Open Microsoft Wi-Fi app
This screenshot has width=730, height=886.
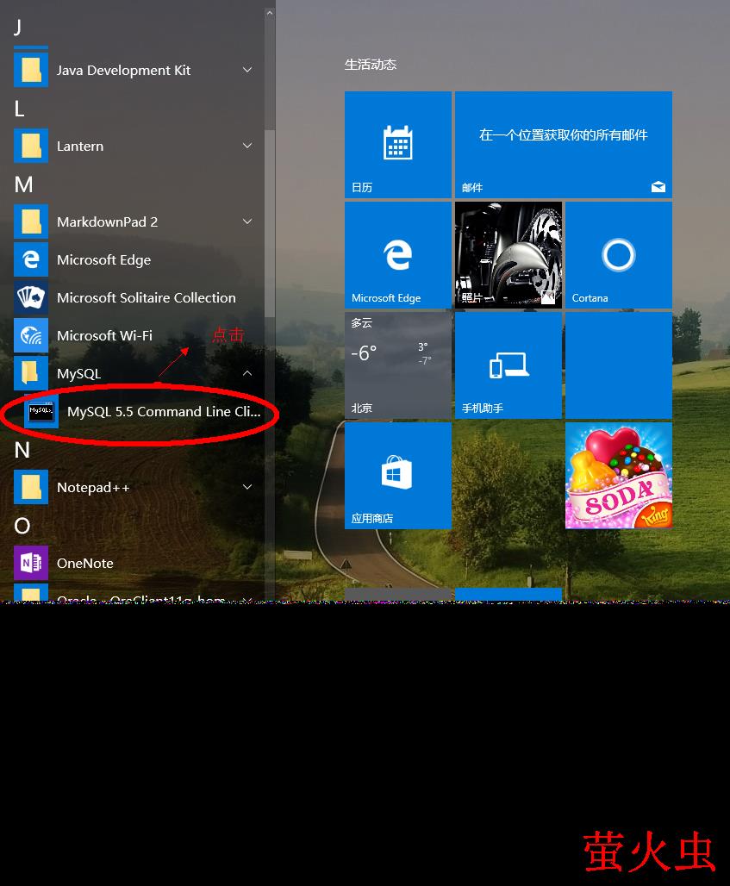[104, 336]
